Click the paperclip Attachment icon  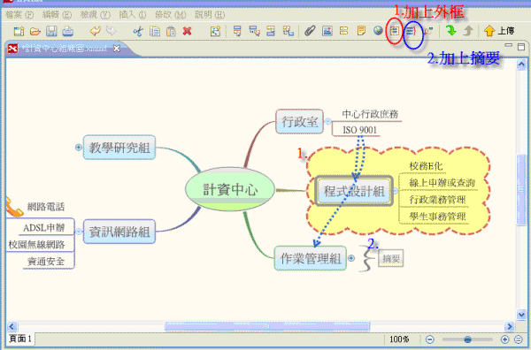pos(310,31)
